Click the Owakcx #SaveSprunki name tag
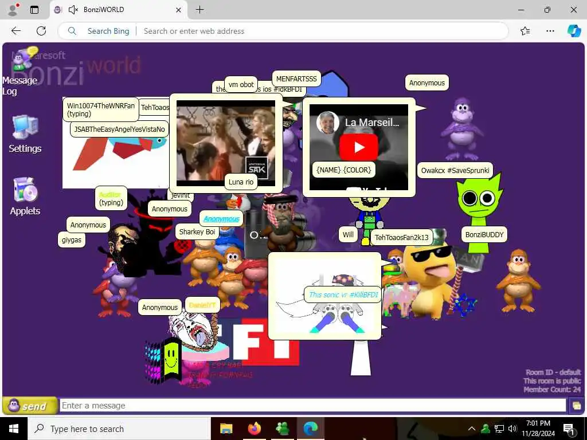The height and width of the screenshot is (440, 587). [x=455, y=170]
